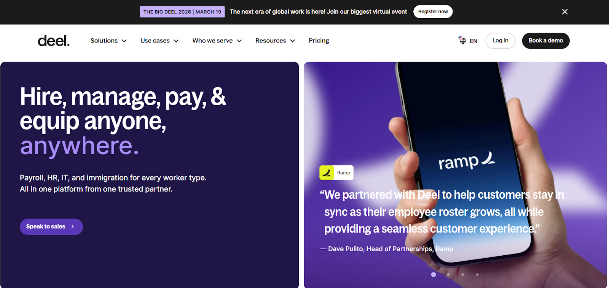Expand the Use cases chevron
This screenshot has height=288, width=609.
(176, 41)
